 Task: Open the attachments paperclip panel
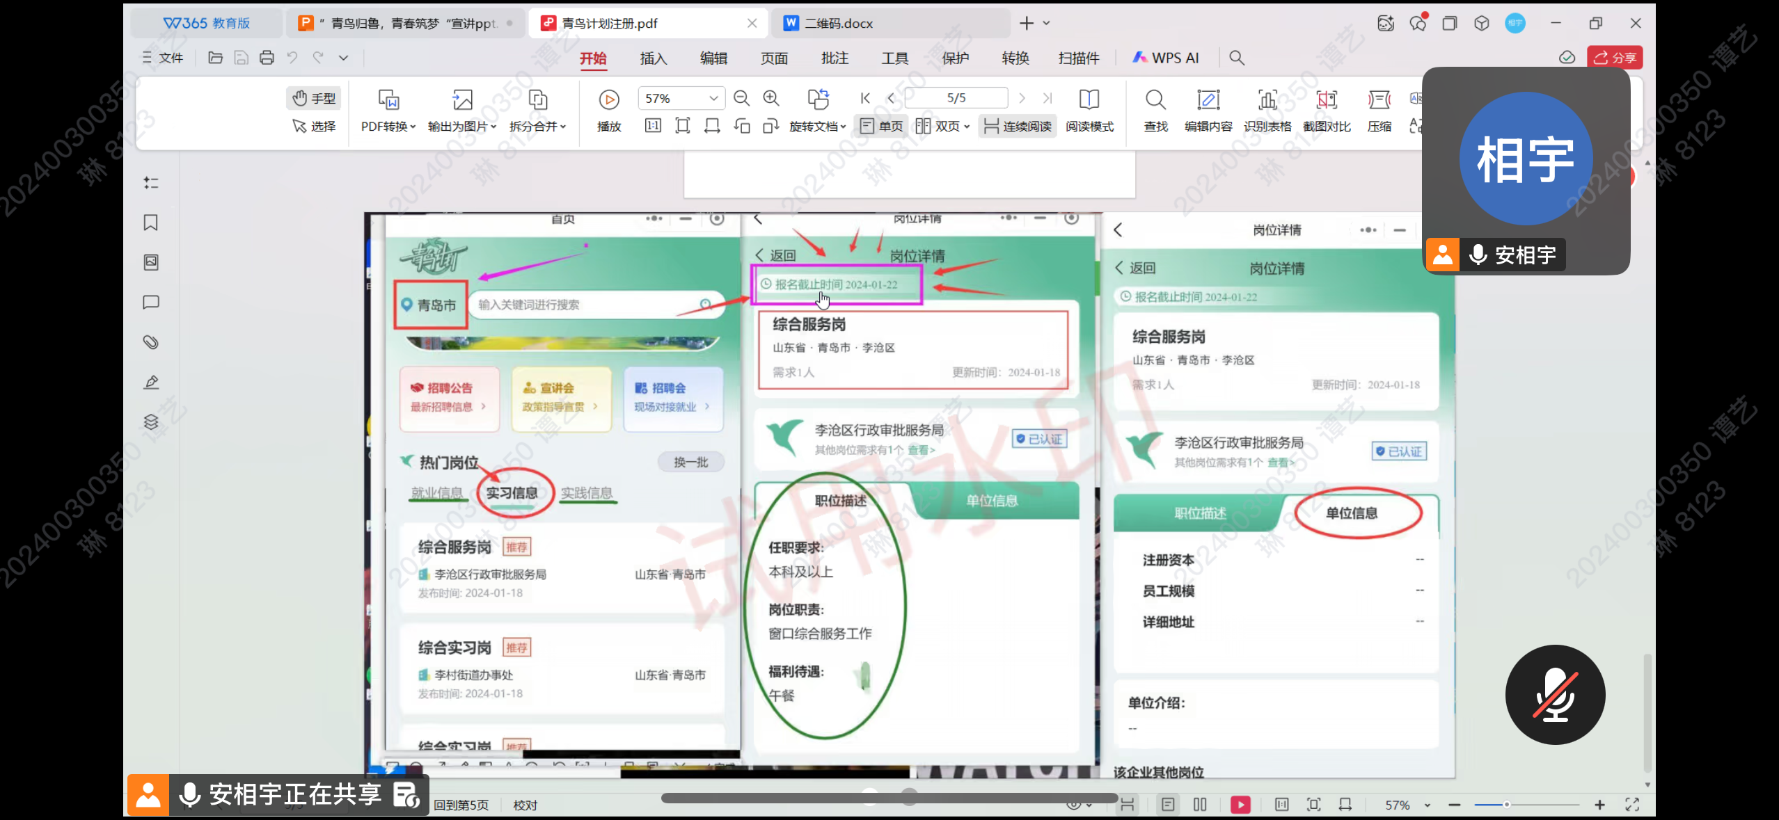pyautogui.click(x=150, y=341)
